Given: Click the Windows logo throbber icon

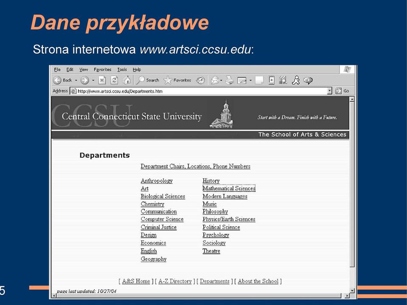Looking at the screenshot, I should point(347,69).
